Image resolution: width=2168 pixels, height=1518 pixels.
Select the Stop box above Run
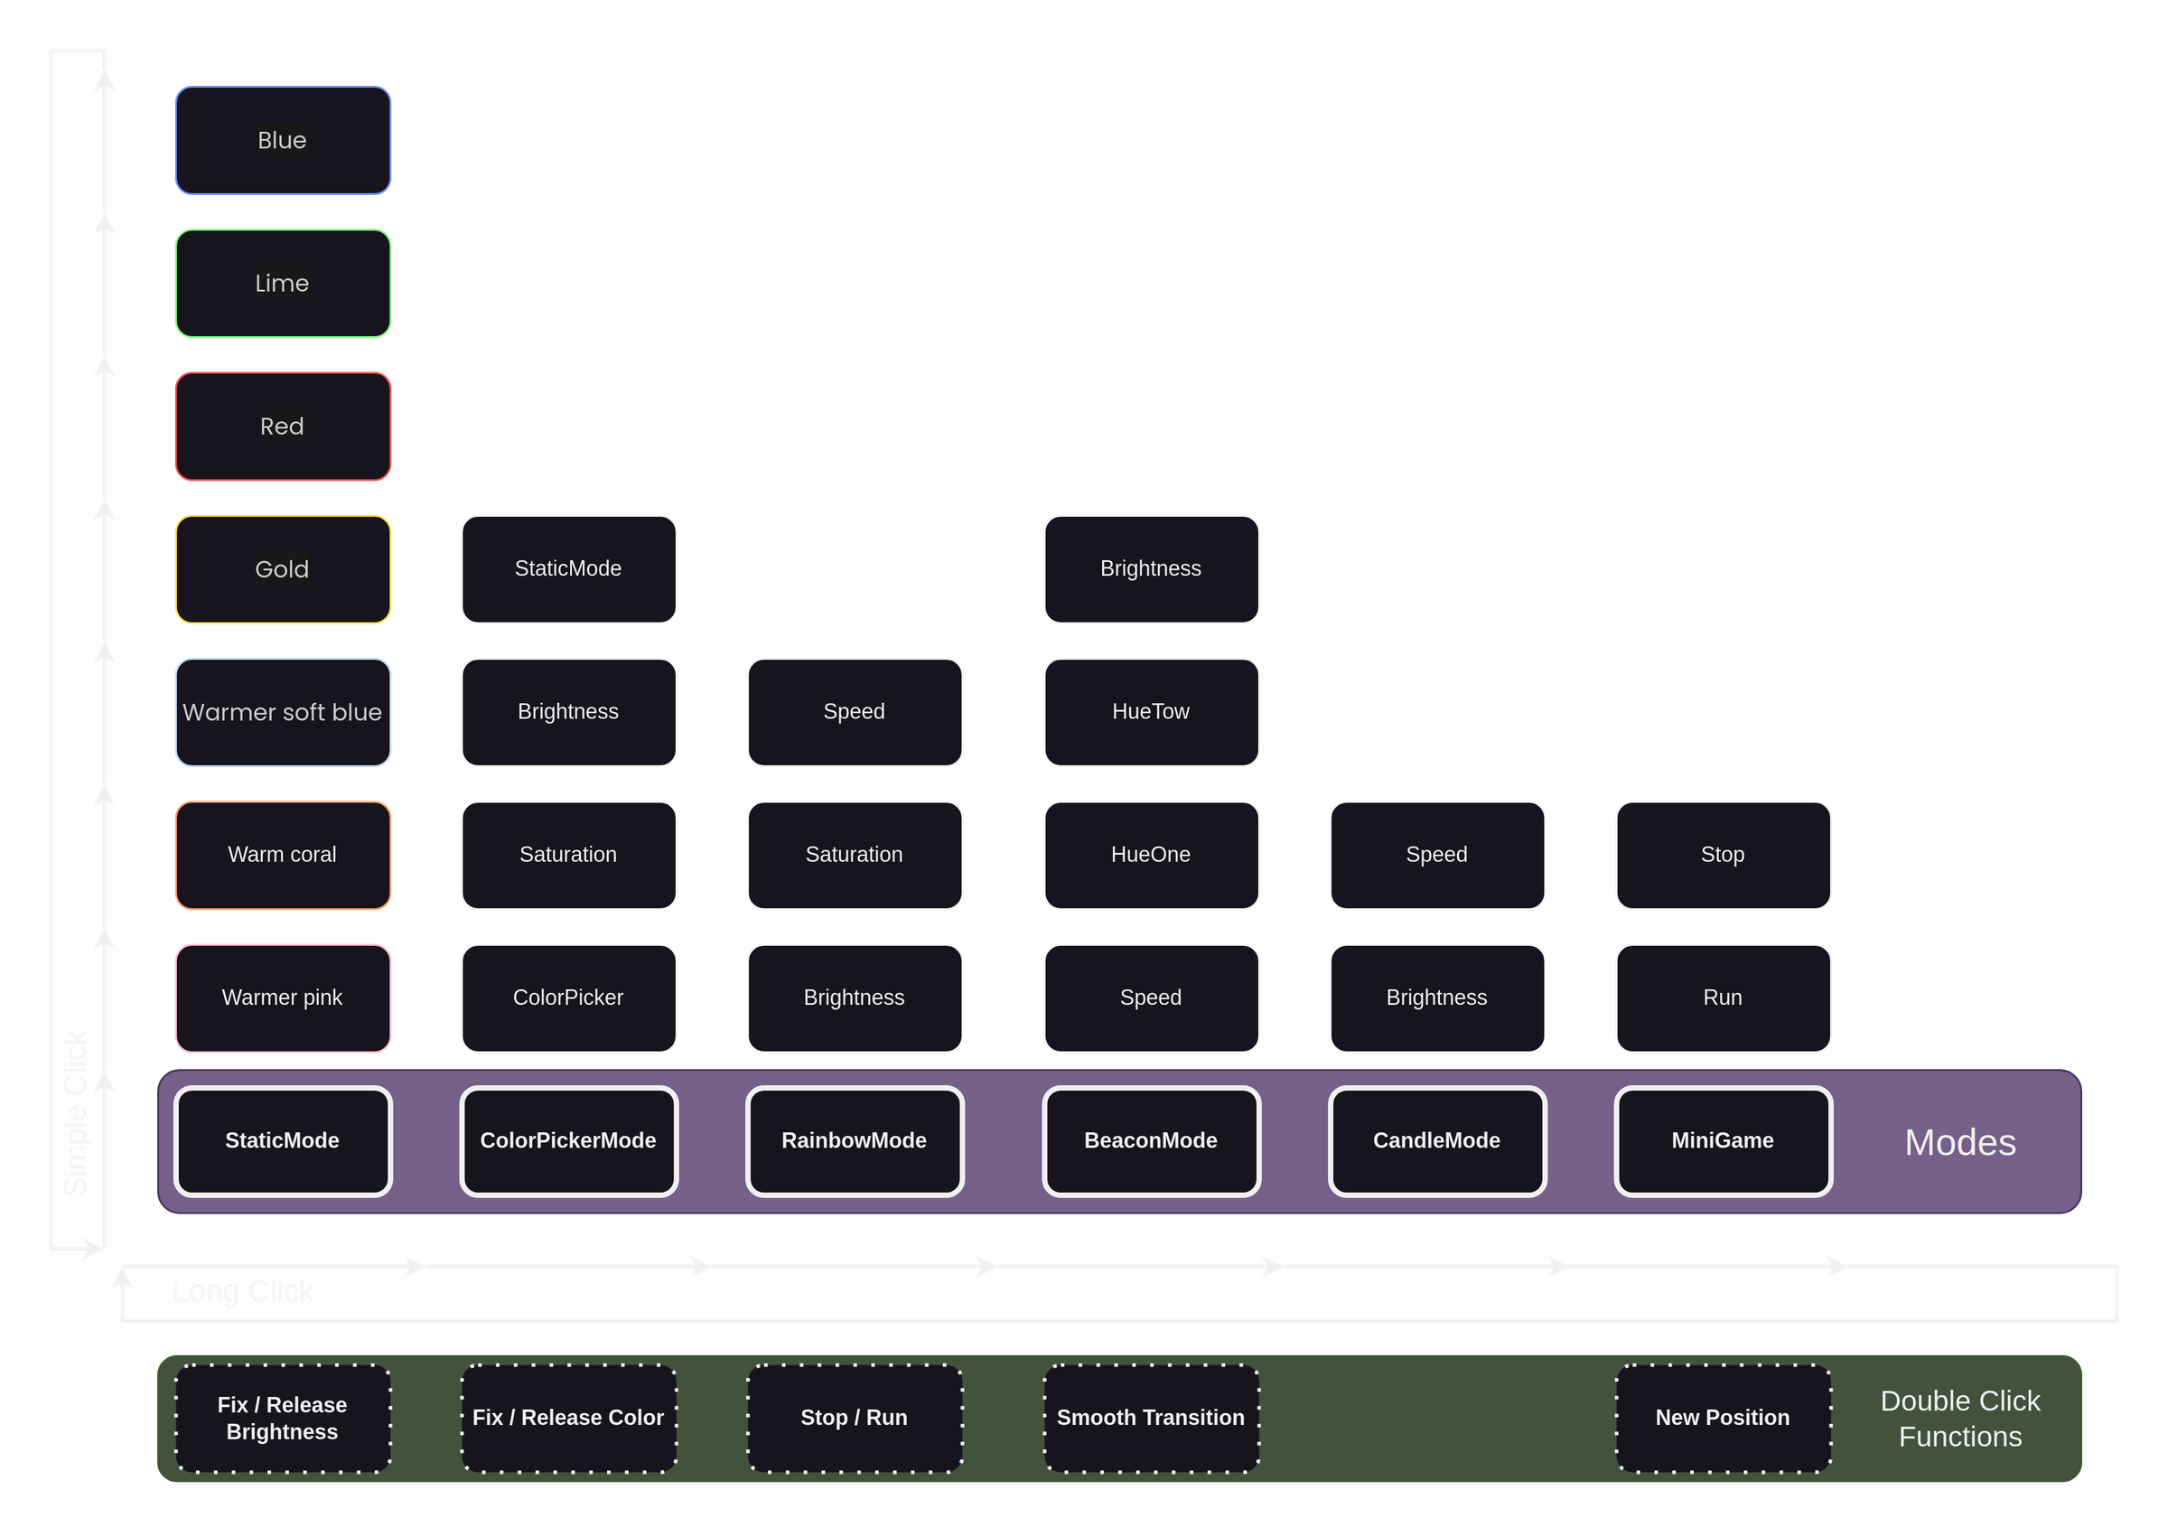point(1724,855)
